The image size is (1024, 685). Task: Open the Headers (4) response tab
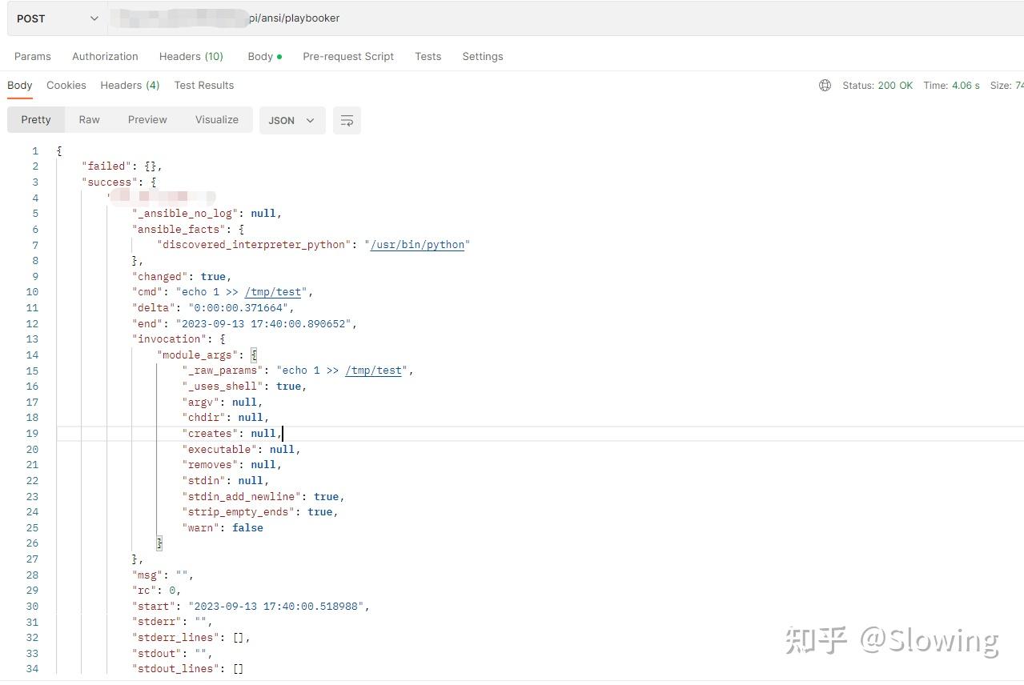[x=130, y=85]
